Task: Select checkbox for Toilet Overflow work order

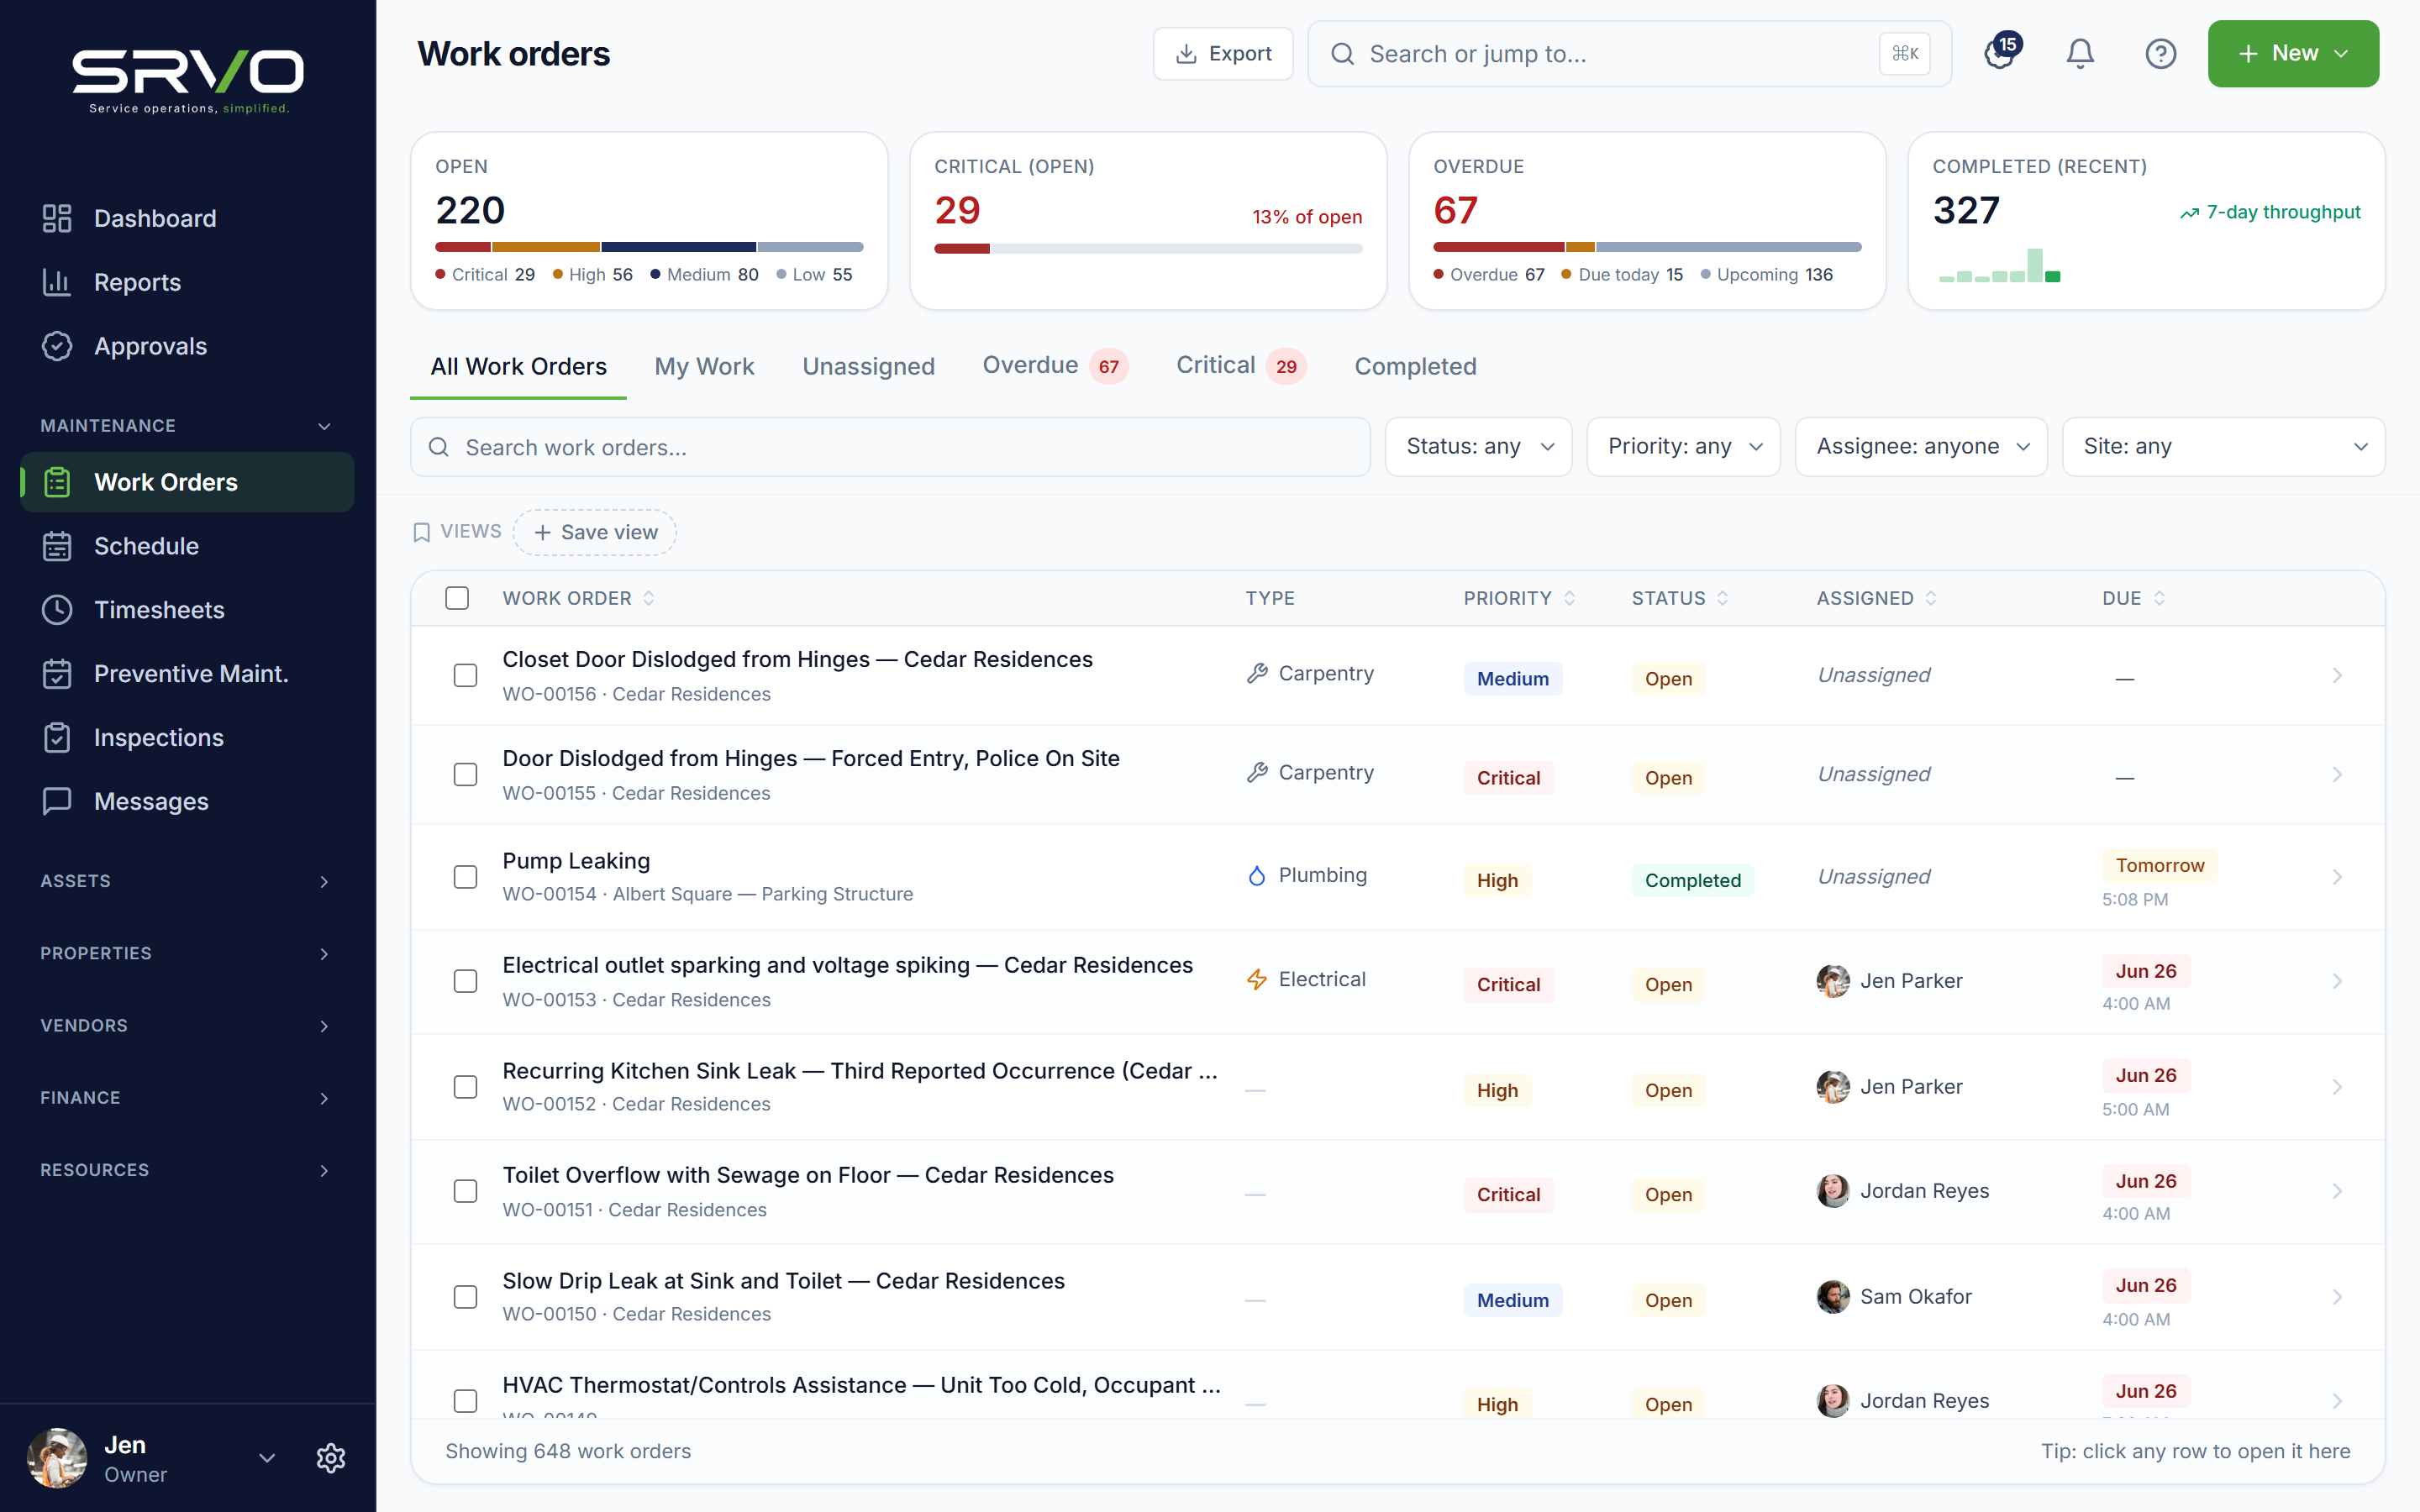Action: click(x=465, y=1192)
